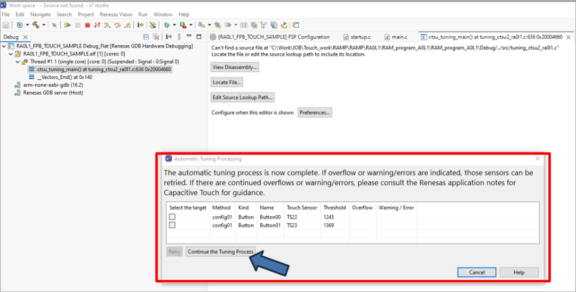Close the Debug view tab

tap(26, 37)
